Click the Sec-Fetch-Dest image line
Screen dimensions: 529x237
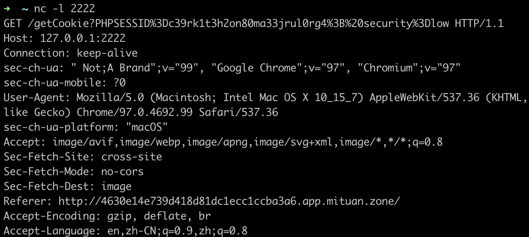[x=68, y=186]
